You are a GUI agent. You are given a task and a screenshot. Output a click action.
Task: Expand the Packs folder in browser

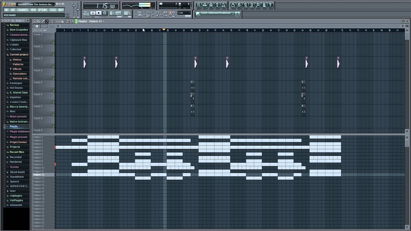13,126
